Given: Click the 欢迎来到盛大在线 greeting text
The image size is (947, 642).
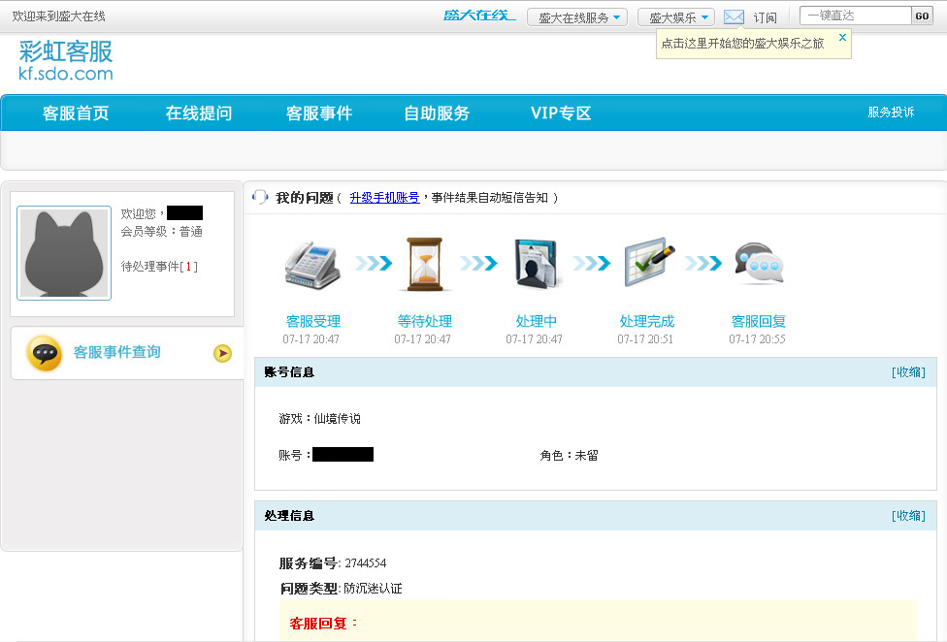Looking at the screenshot, I should coord(58,16).
